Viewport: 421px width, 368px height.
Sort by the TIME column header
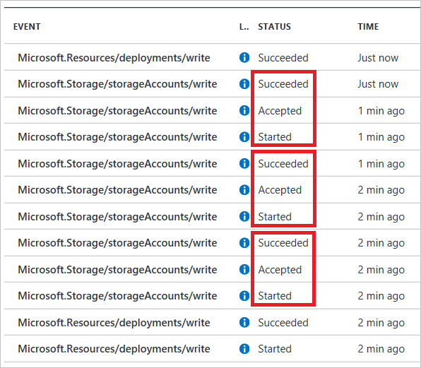368,27
